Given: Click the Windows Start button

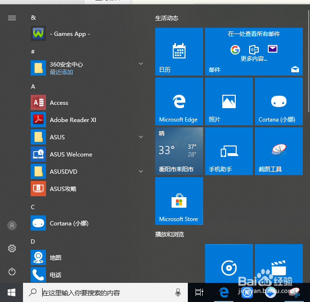Looking at the screenshot, I should coord(11,292).
